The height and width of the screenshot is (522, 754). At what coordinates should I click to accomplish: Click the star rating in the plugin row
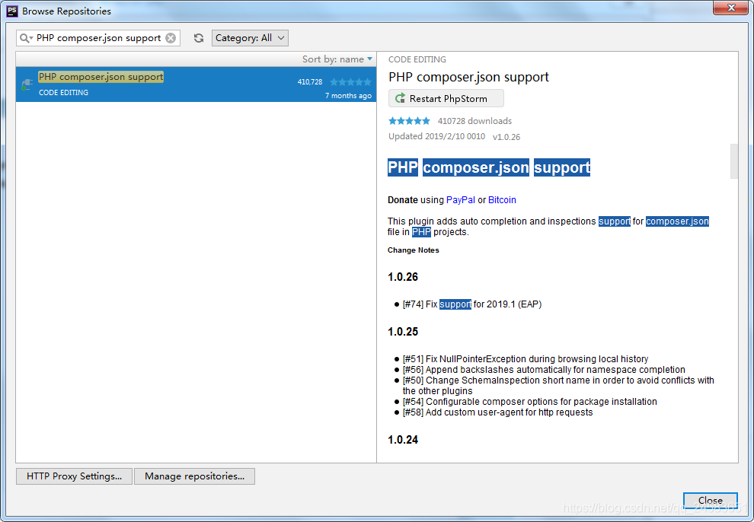(x=350, y=82)
